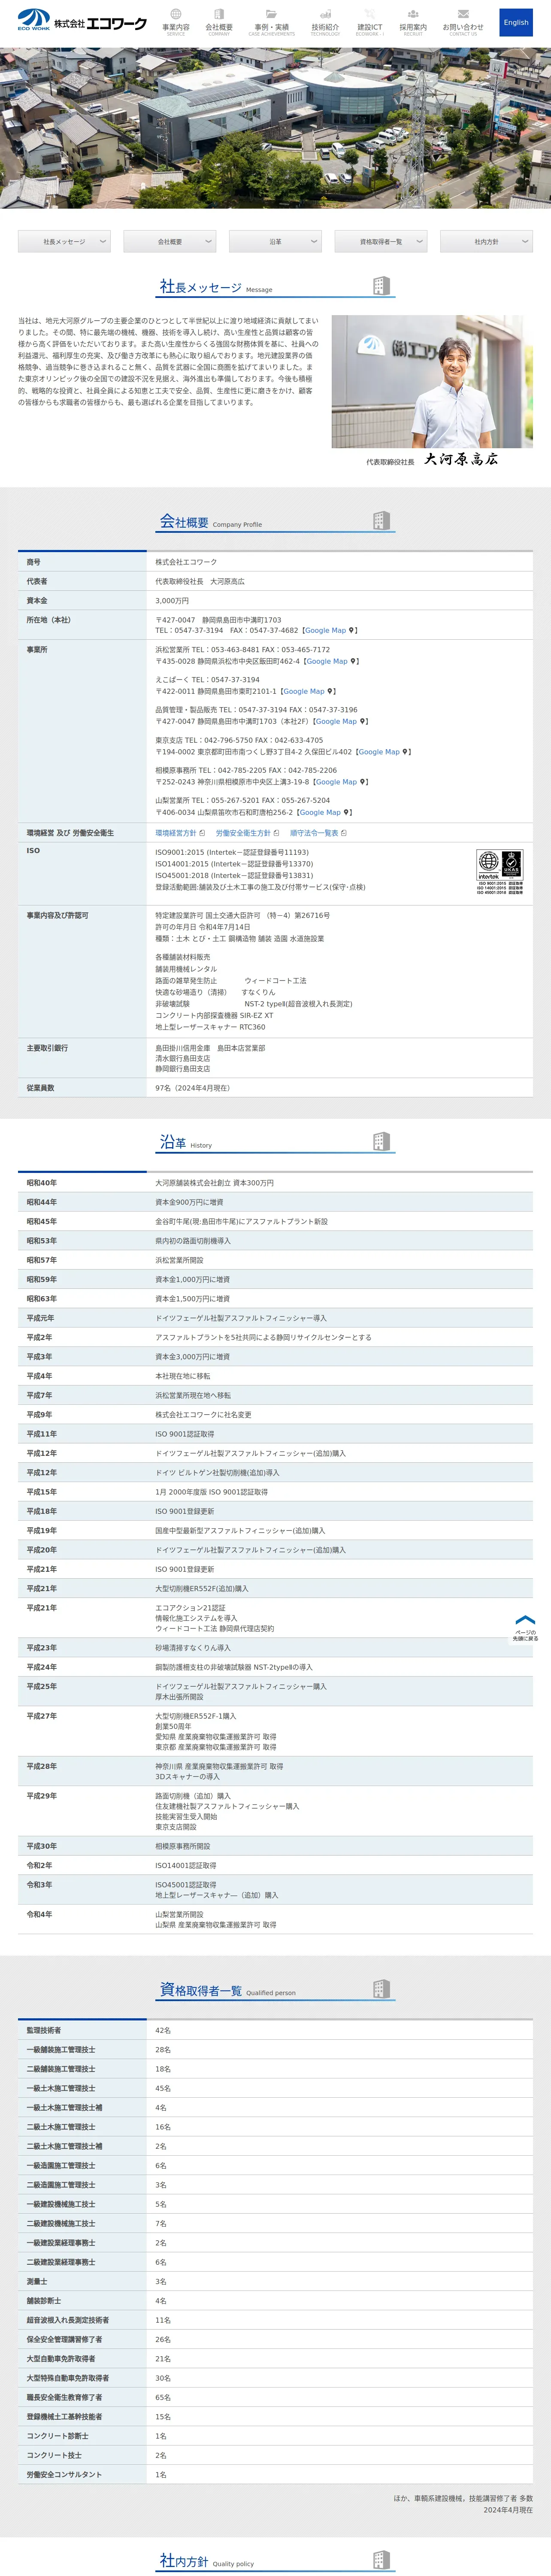This screenshot has height=2576, width=551.
Task: Expand the 沿革 anchor dropdown
Action: (275, 241)
